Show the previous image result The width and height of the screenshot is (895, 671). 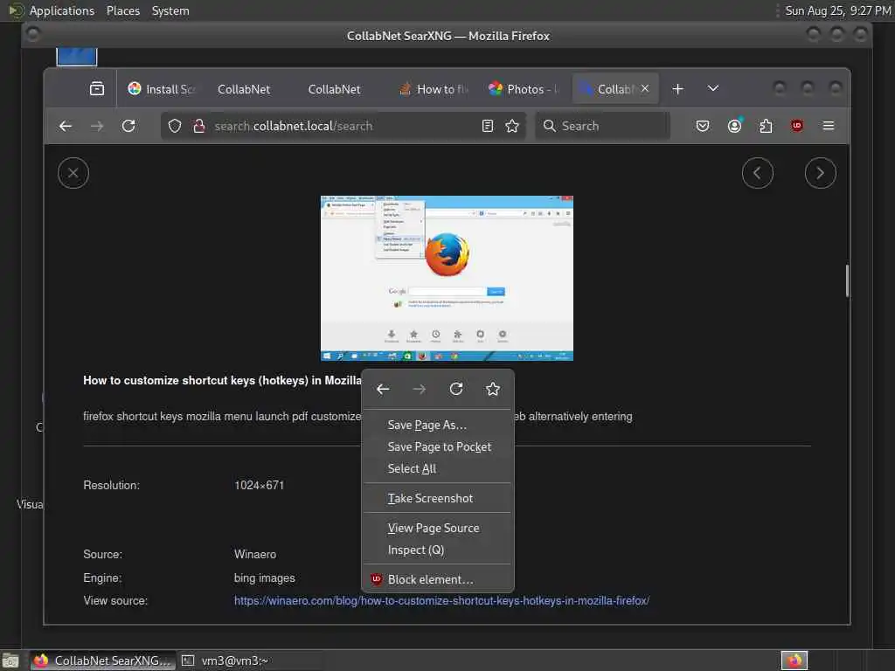pos(758,173)
